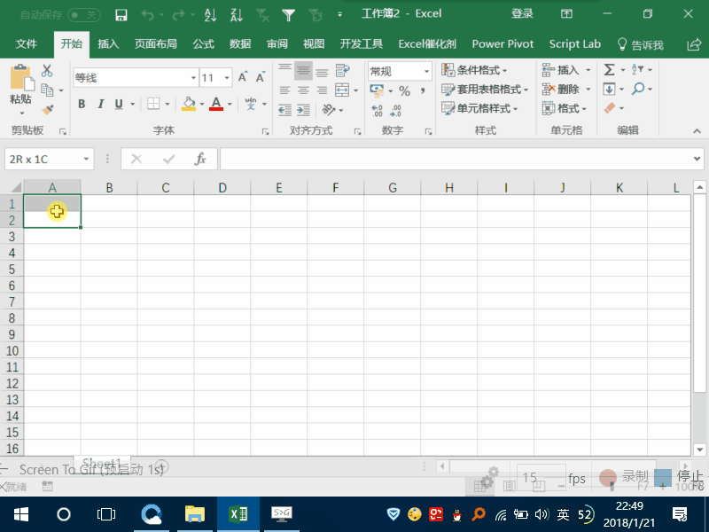Click the Format Painter brush icon
The width and height of the screenshot is (709, 532).
48,109
